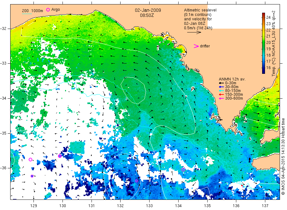Viewport: 287px width, 210px height.
Task: Click the '(0.1m contours)' text
Action: pos(198,15)
